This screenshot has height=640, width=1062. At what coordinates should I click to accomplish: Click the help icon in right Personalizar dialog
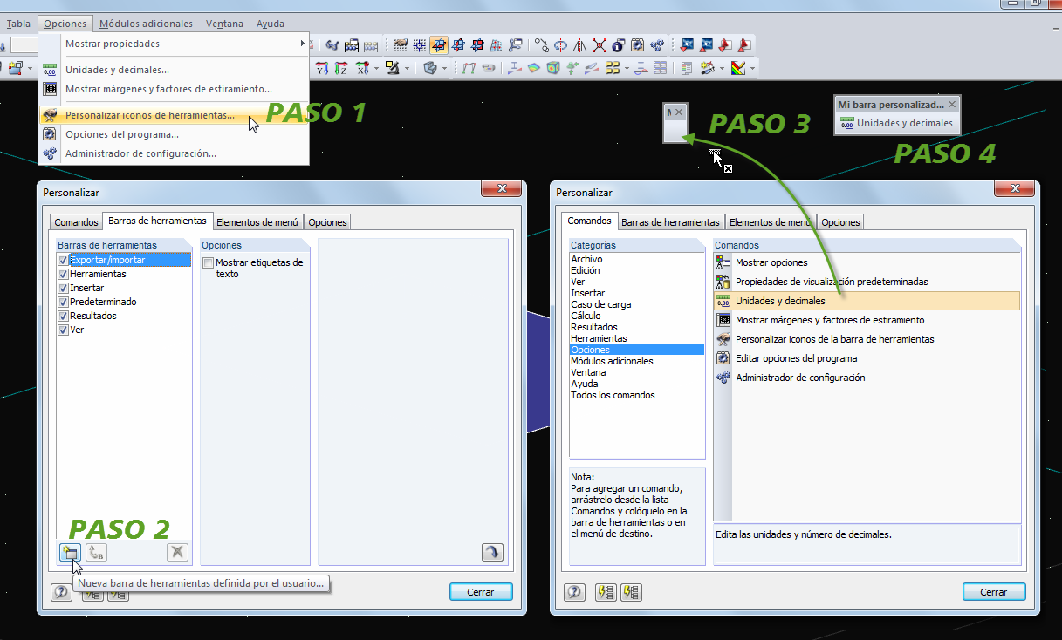coord(574,592)
